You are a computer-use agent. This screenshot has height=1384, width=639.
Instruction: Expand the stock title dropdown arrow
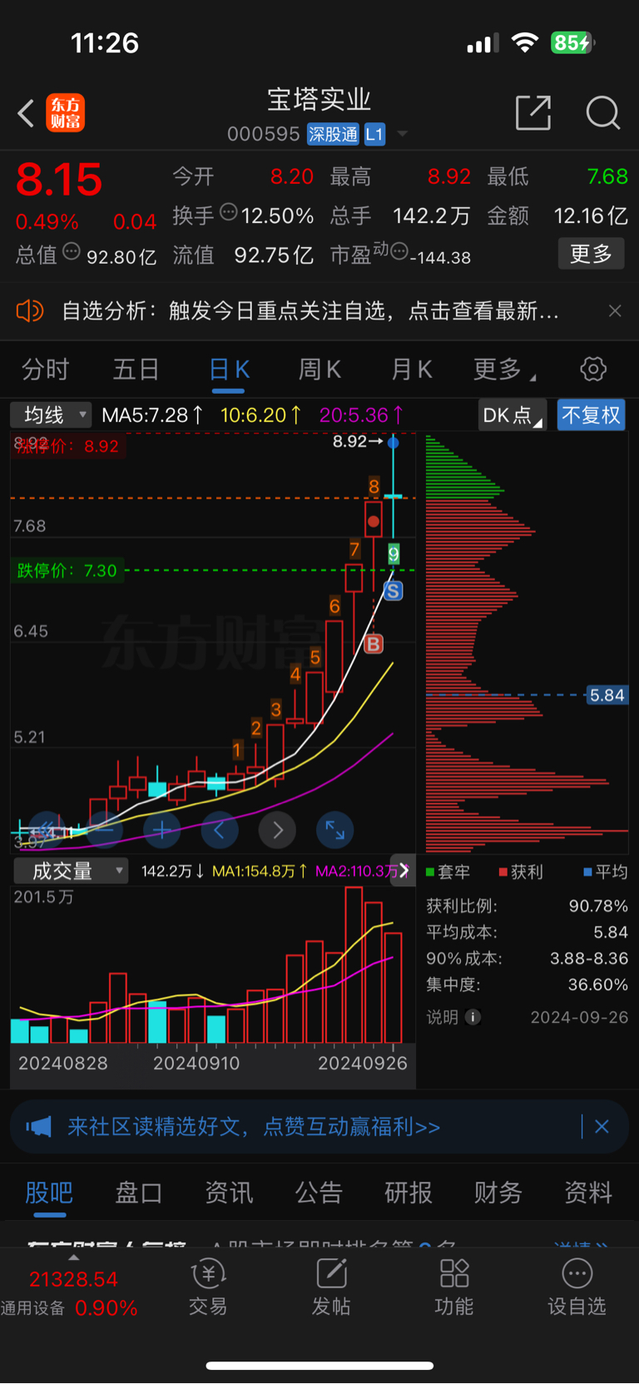[x=403, y=134]
